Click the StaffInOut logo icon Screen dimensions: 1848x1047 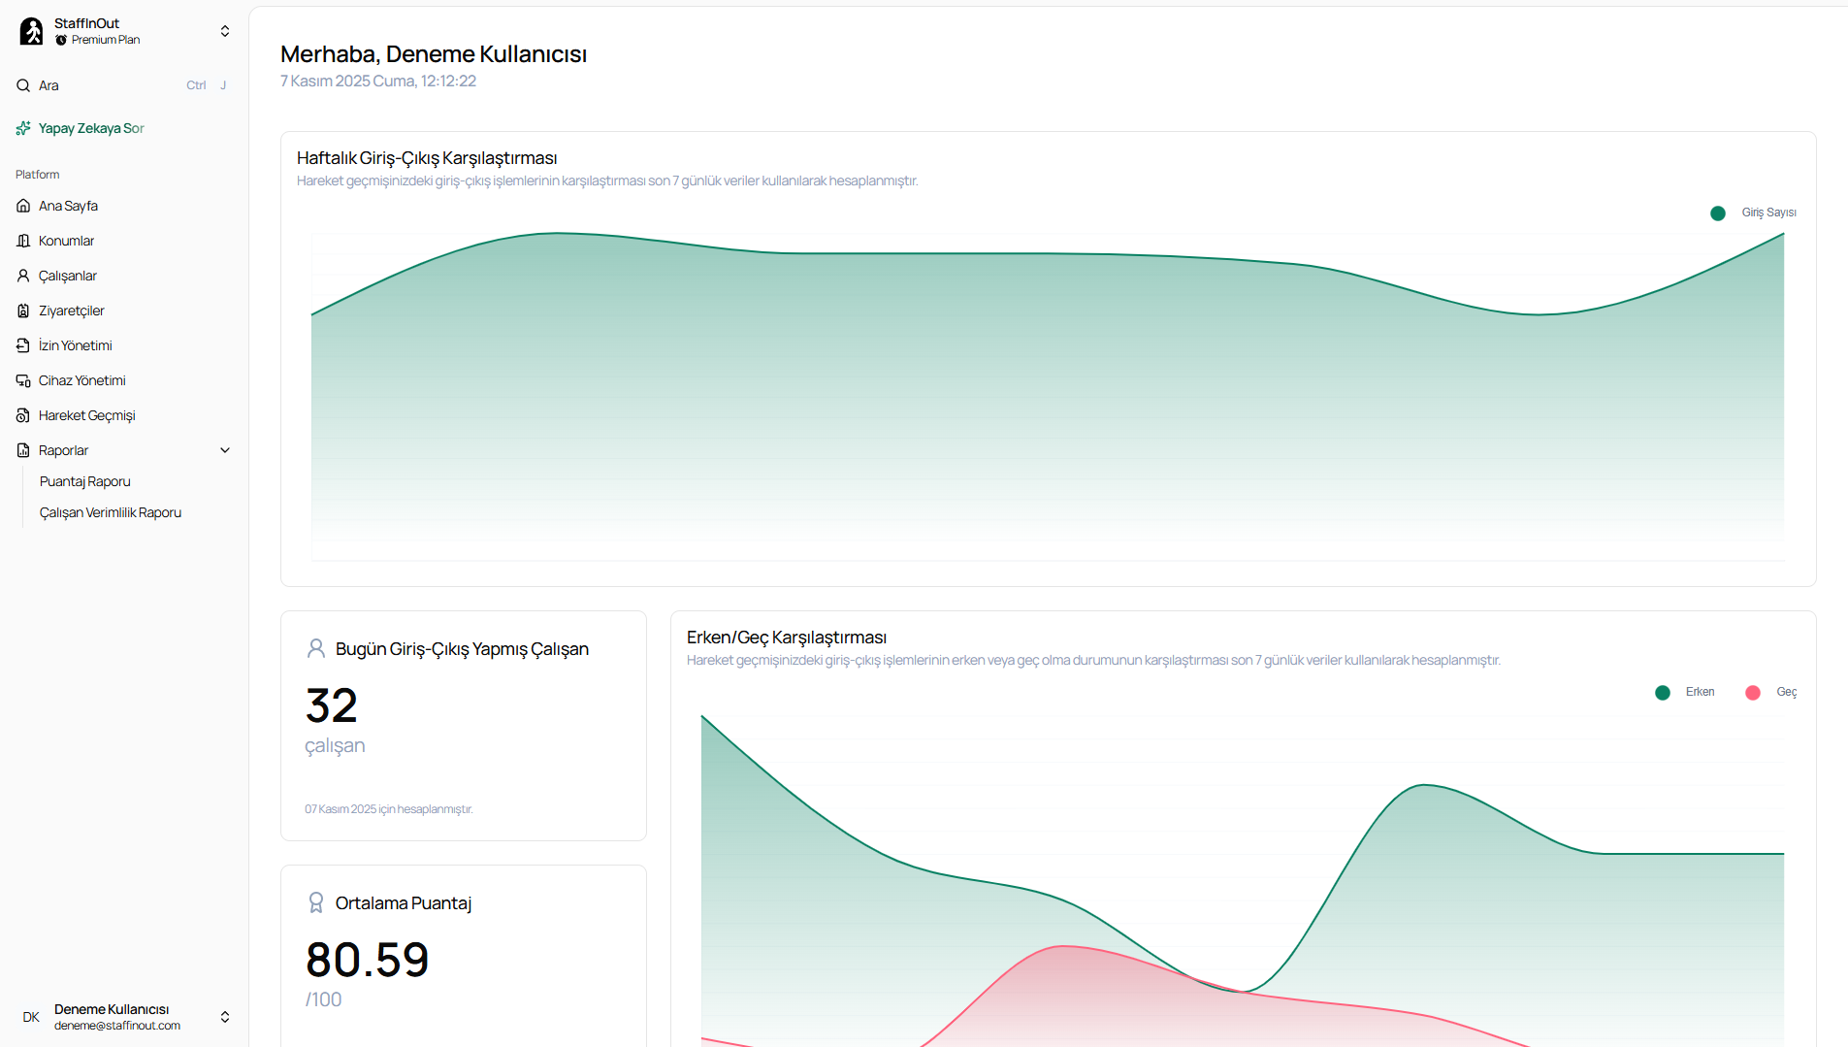click(x=31, y=31)
